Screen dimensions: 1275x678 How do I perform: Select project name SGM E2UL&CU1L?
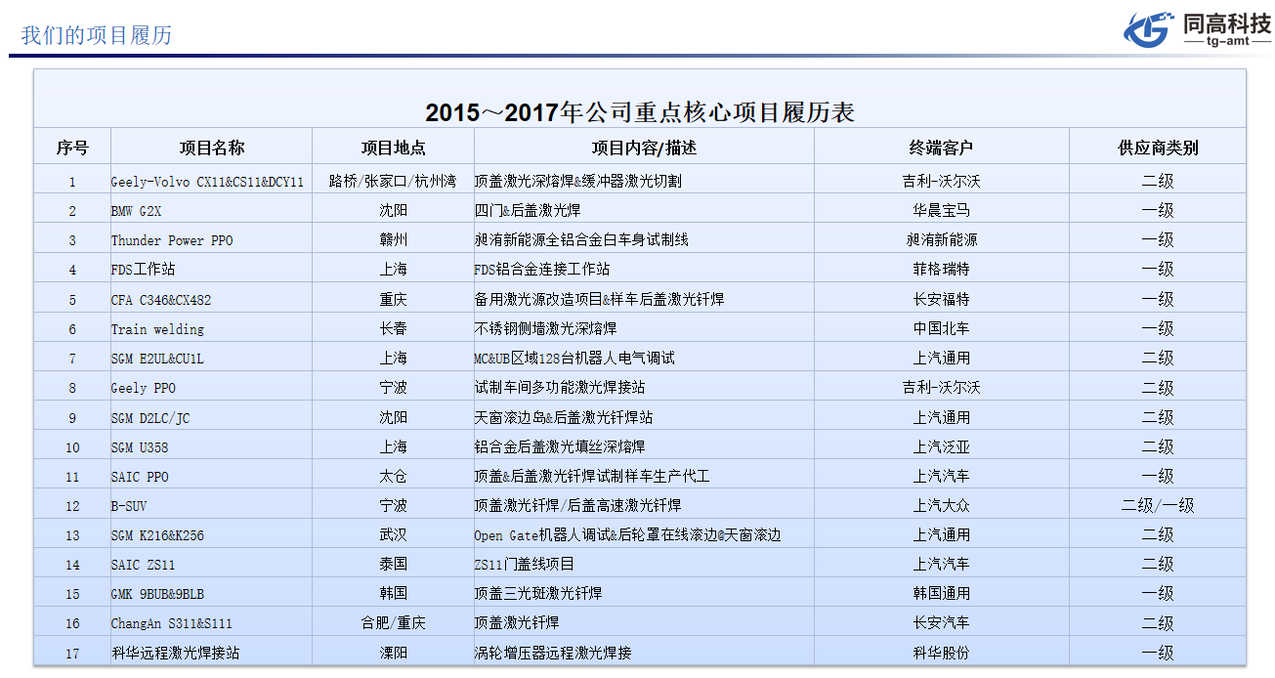[x=157, y=359]
